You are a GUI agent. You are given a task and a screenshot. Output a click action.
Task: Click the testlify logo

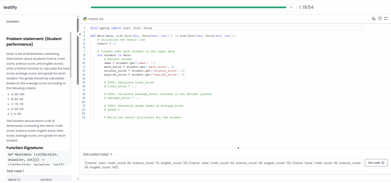click(10, 7)
